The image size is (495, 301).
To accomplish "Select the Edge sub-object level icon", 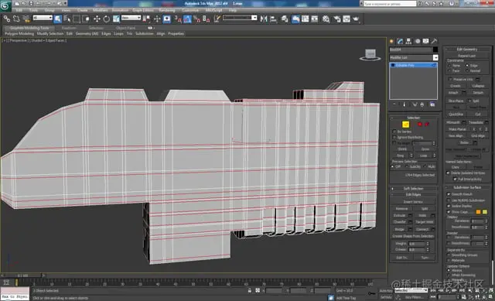I will [x=405, y=125].
